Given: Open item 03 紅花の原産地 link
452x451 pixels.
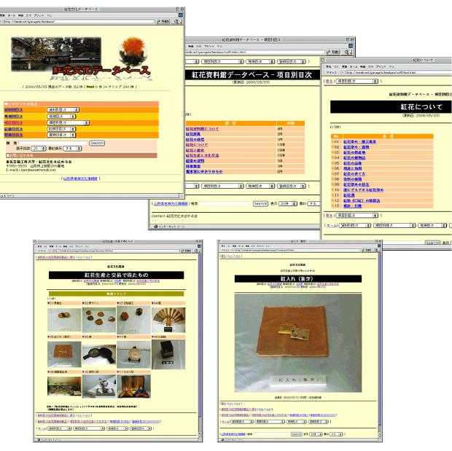Looking at the screenshot, I should (x=354, y=152).
